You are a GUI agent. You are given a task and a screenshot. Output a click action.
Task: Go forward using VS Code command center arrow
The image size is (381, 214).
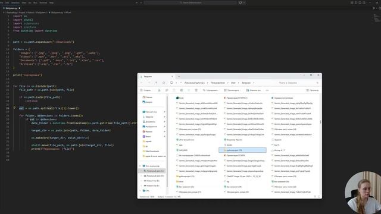coord(140,2)
